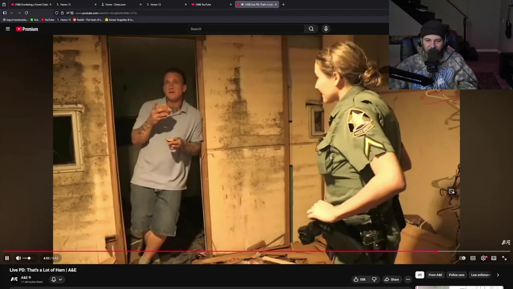Toggle closed captions (CC)
513x289 pixels.
tap(473, 258)
